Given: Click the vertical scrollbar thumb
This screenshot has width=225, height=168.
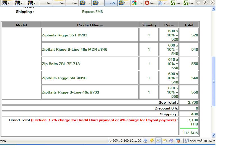Looking at the screenshot, I should 213,81.
